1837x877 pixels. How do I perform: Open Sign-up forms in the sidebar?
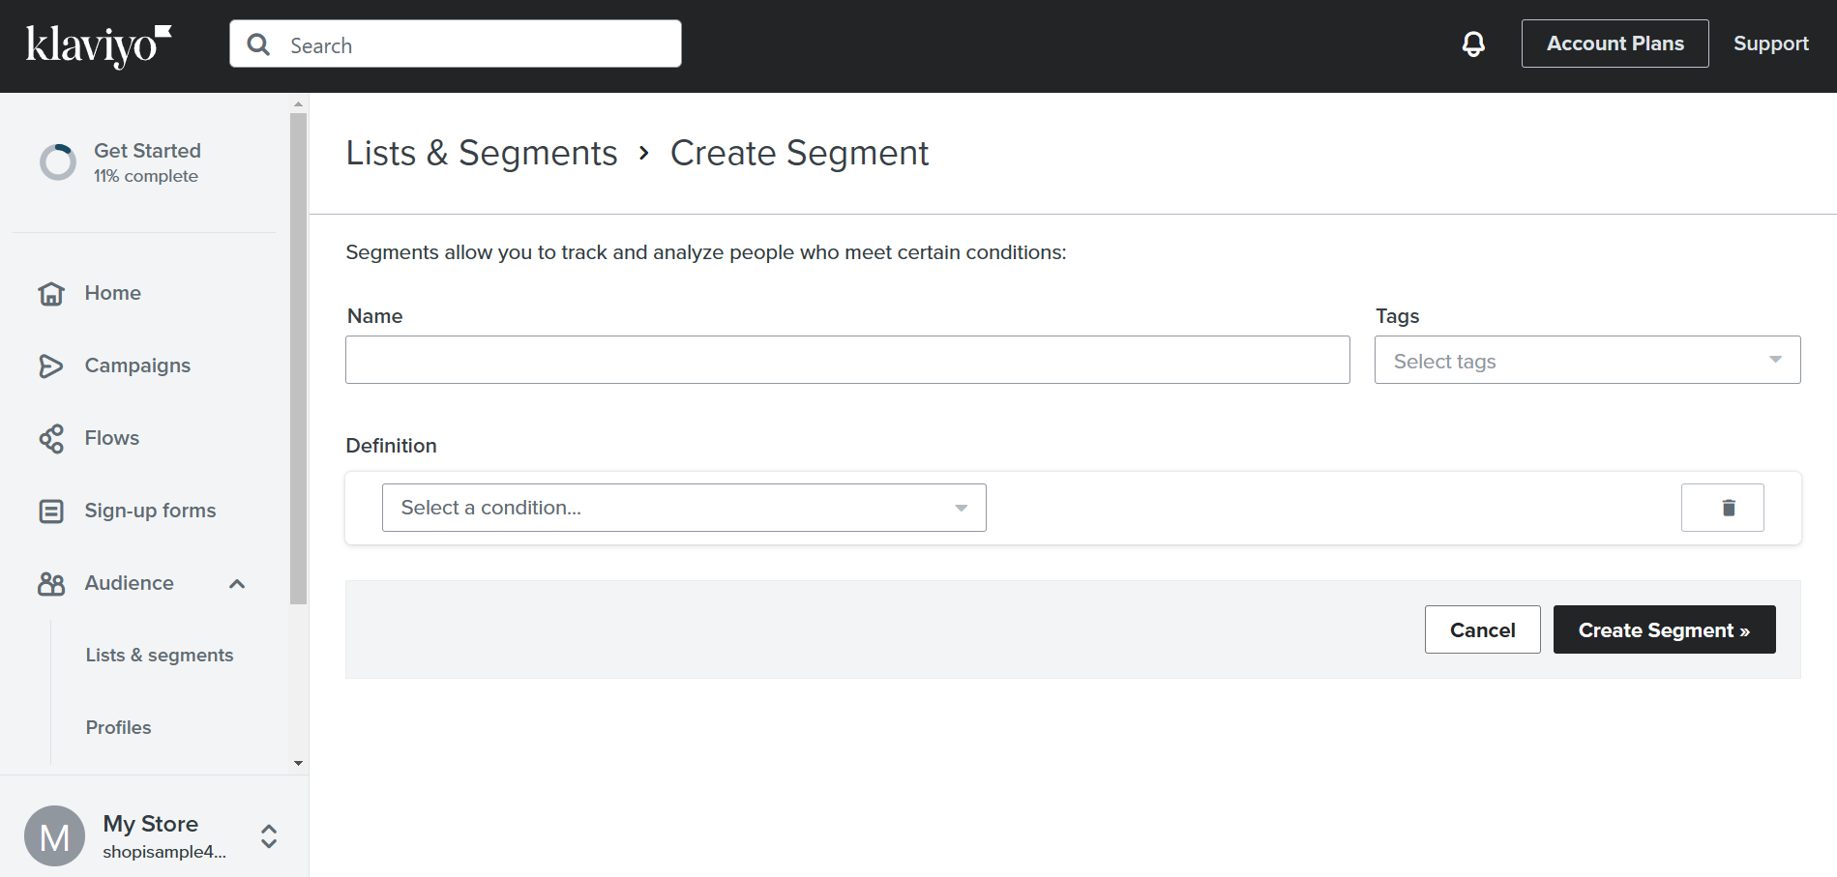tap(150, 511)
